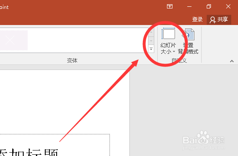Open the Slide Size (幻灯片大小) dropdown

click(168, 41)
